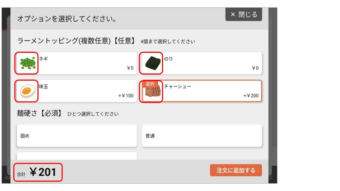Deselect the チャーシュー topping option label

[x=177, y=87]
